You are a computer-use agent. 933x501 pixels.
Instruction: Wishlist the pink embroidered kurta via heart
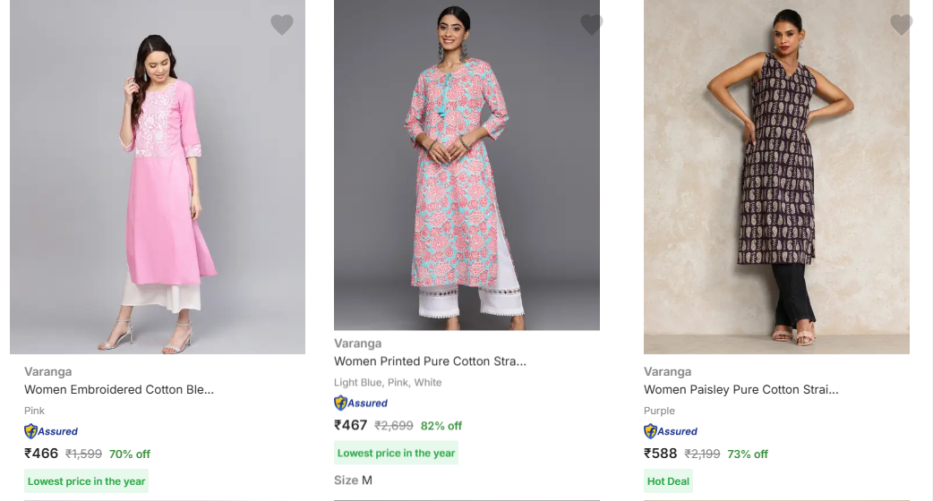282,25
